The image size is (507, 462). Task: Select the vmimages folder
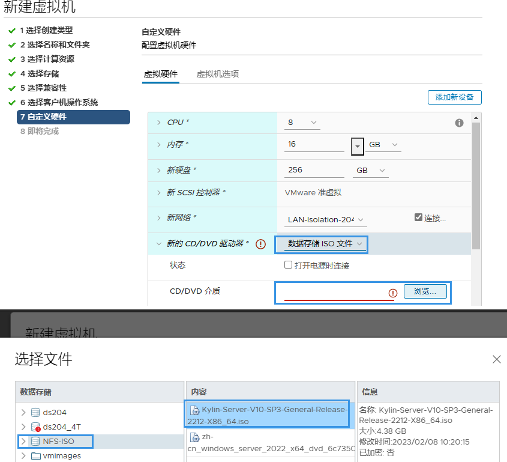[62, 456]
